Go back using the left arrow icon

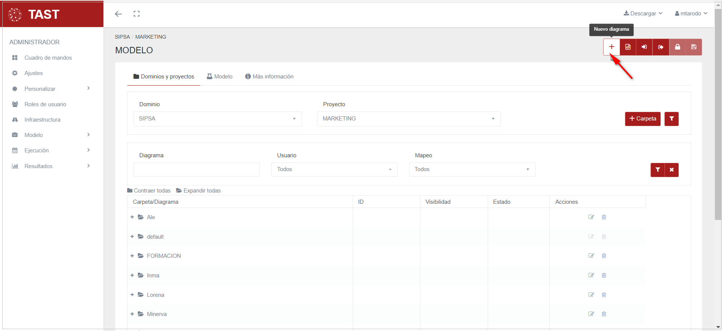click(118, 14)
